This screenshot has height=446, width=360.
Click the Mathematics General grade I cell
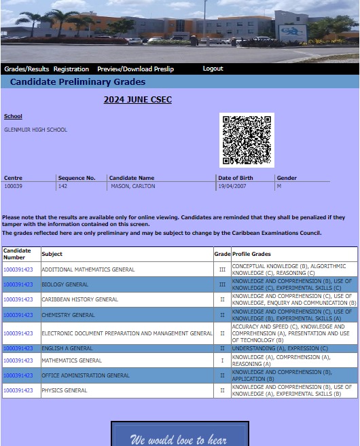(222, 360)
